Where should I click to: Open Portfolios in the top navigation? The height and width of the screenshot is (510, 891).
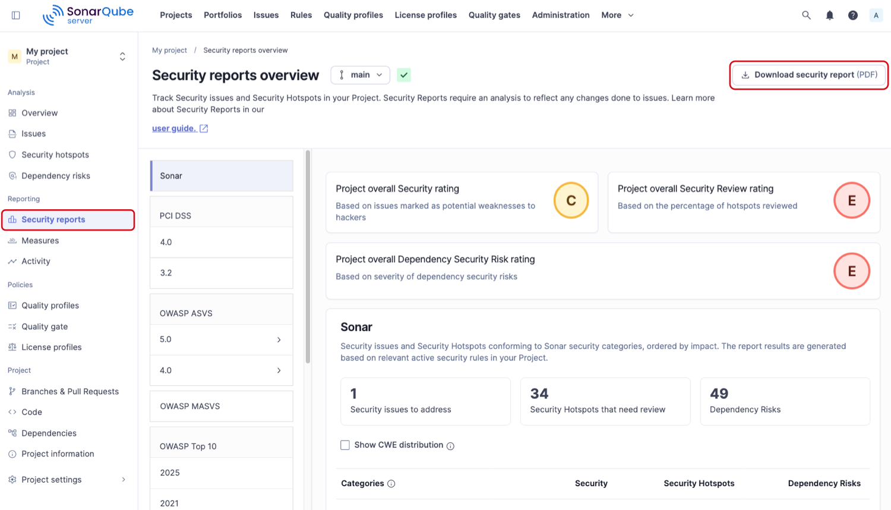223,15
